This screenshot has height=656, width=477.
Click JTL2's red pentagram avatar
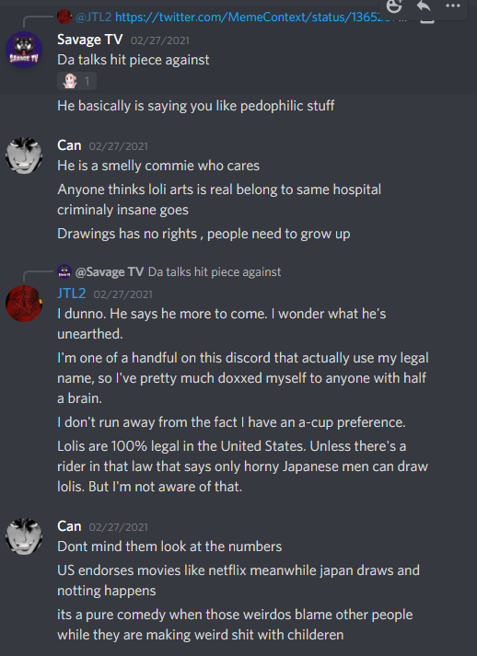point(24,304)
